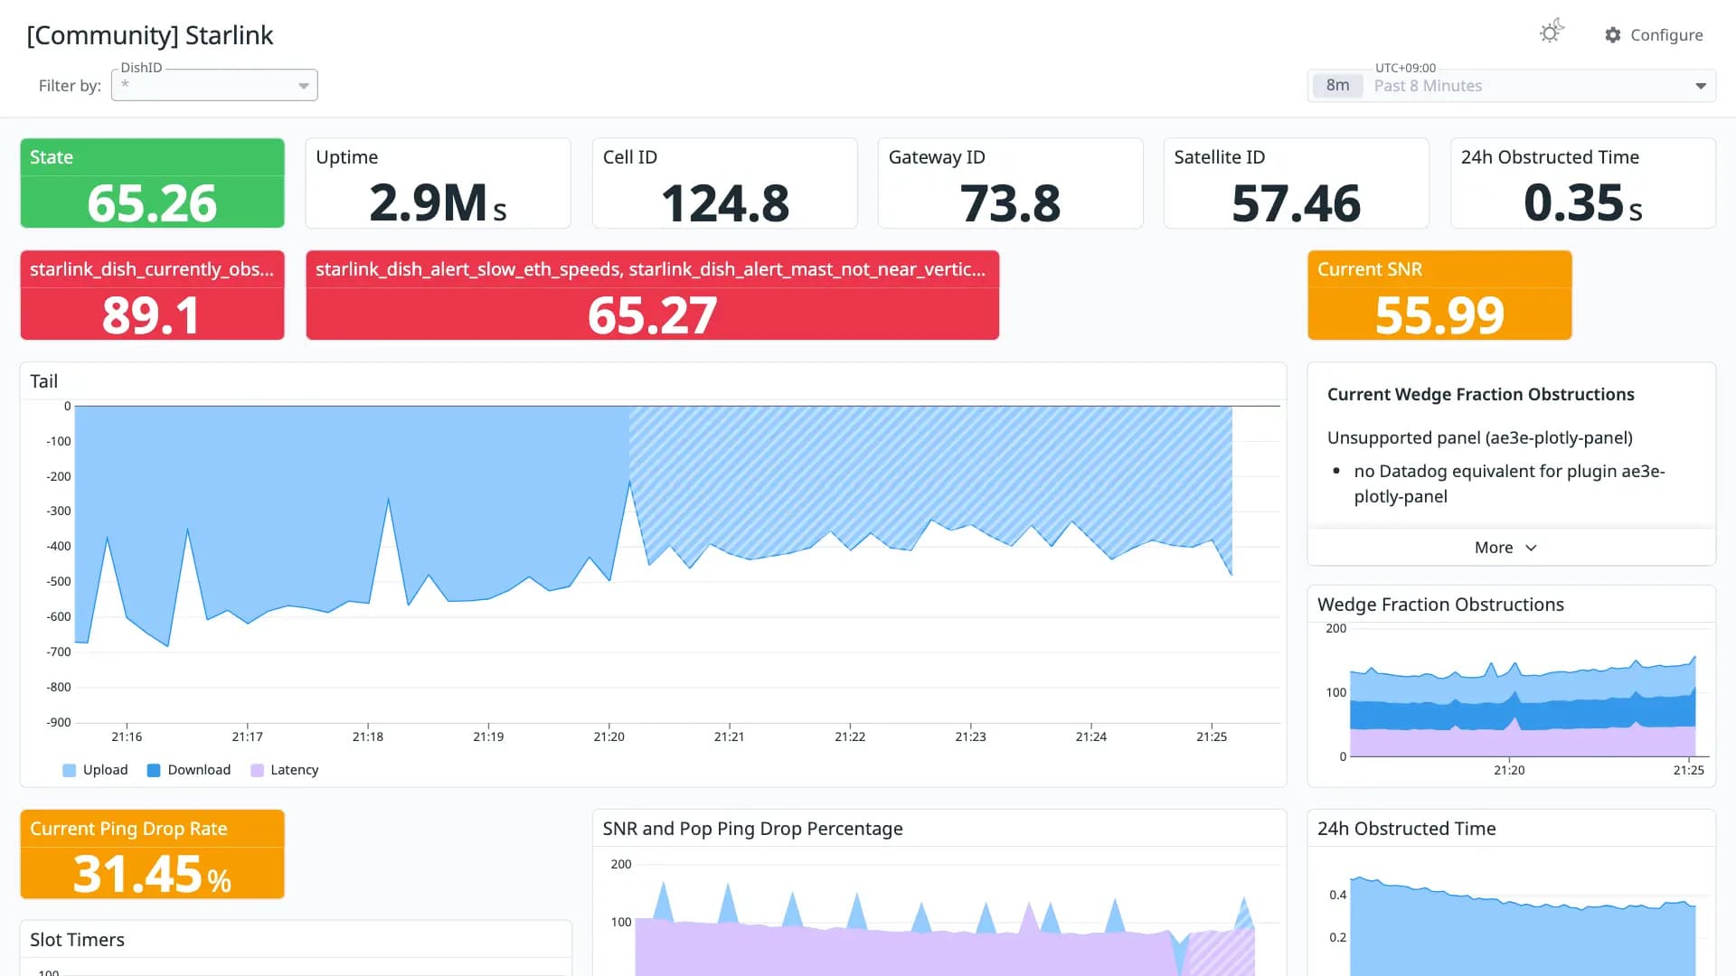Click the 21:20 tick label on Tail graph
Screen dimensions: 1736x976
point(609,737)
